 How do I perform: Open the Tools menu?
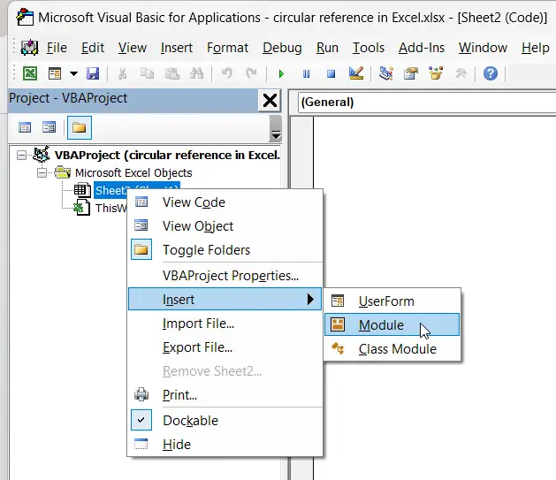tap(369, 48)
